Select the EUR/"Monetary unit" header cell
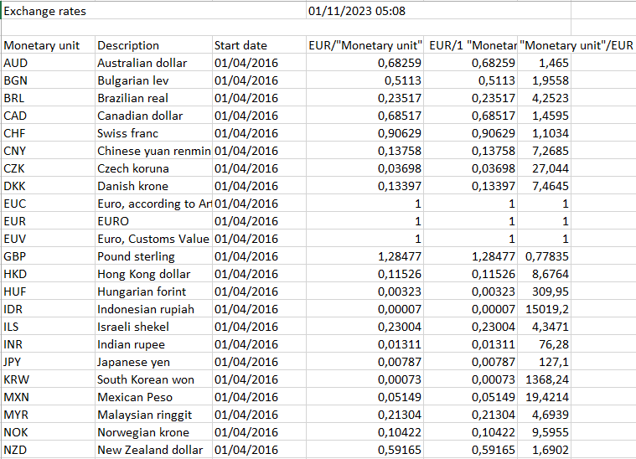Screen dimensions: 636x459 pos(365,45)
